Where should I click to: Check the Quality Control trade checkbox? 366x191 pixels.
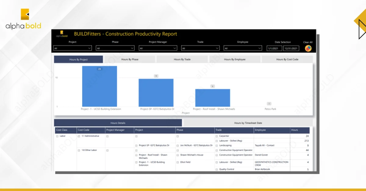tap(217, 169)
